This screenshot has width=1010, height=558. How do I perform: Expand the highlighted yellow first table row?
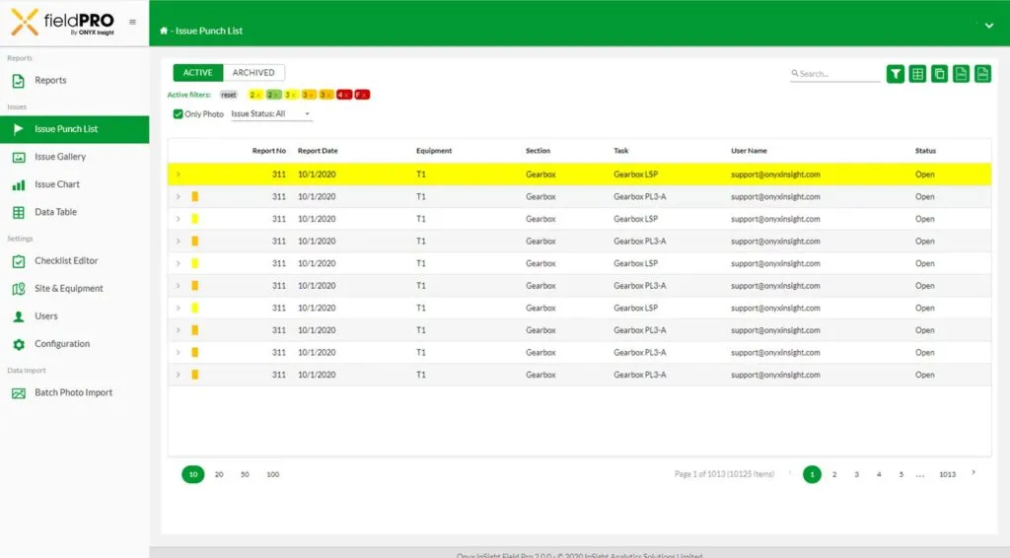pyautogui.click(x=179, y=174)
